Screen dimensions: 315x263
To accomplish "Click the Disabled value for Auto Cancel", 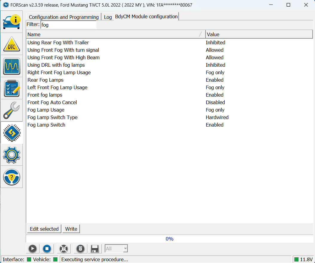I will click(x=215, y=102).
